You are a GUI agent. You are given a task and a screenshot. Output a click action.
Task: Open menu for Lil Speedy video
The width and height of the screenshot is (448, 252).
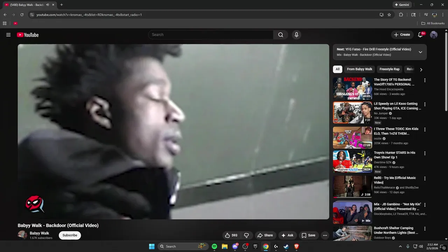[x=425, y=104]
